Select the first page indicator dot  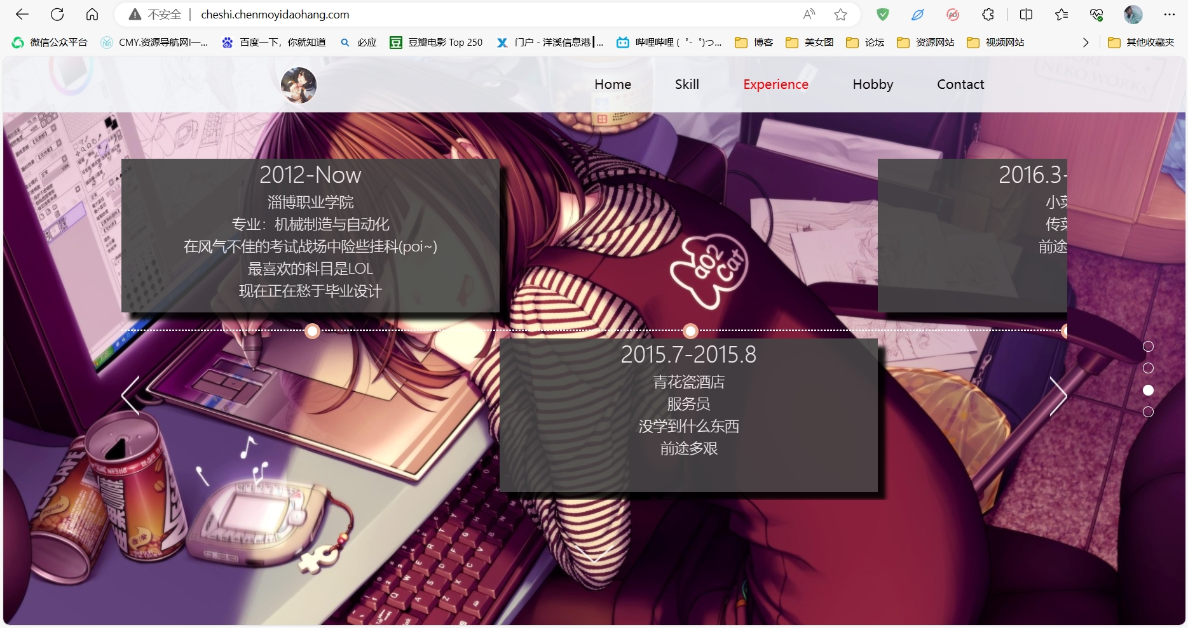point(1148,347)
